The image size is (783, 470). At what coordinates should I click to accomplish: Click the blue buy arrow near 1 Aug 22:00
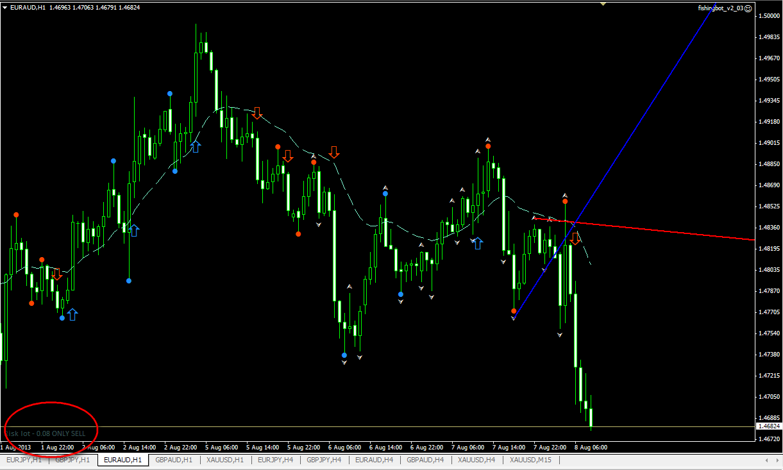click(x=72, y=314)
